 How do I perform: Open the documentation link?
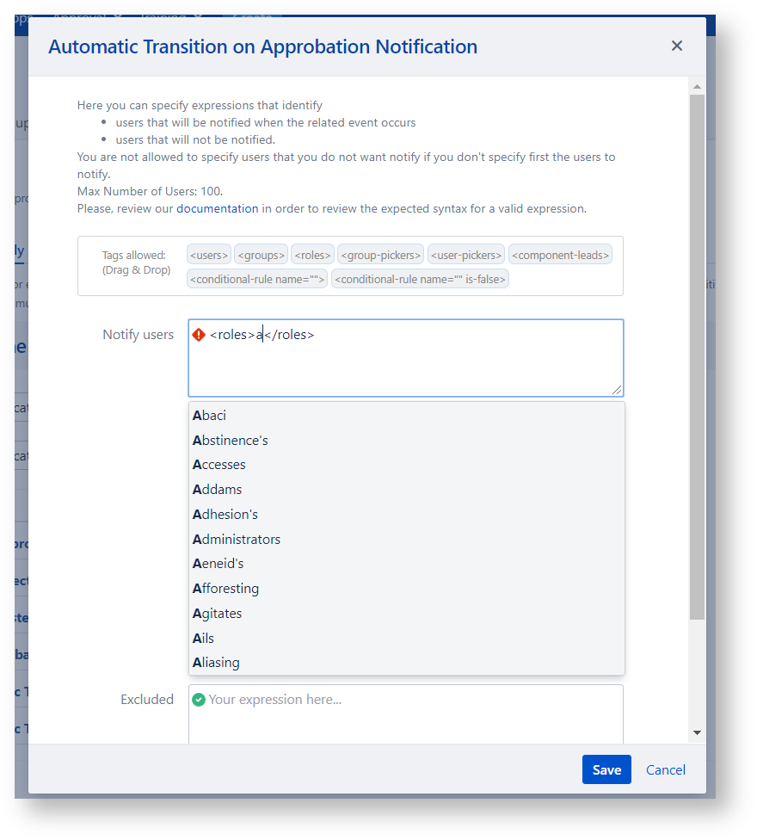[x=217, y=208]
